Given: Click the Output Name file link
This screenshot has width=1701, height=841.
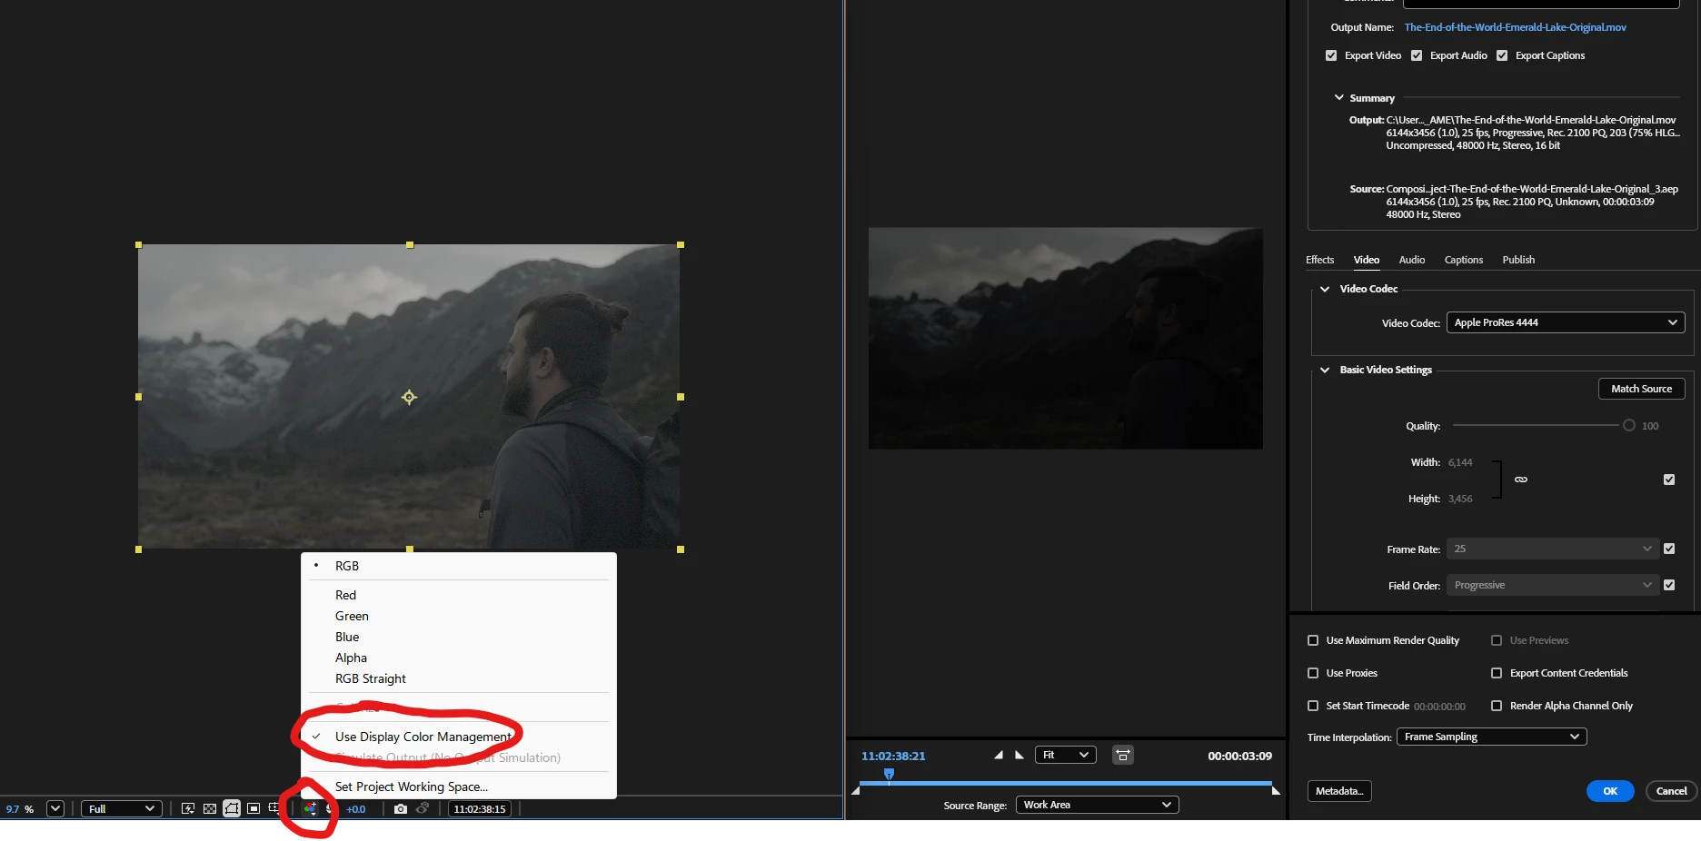Looking at the screenshot, I should click(x=1515, y=27).
